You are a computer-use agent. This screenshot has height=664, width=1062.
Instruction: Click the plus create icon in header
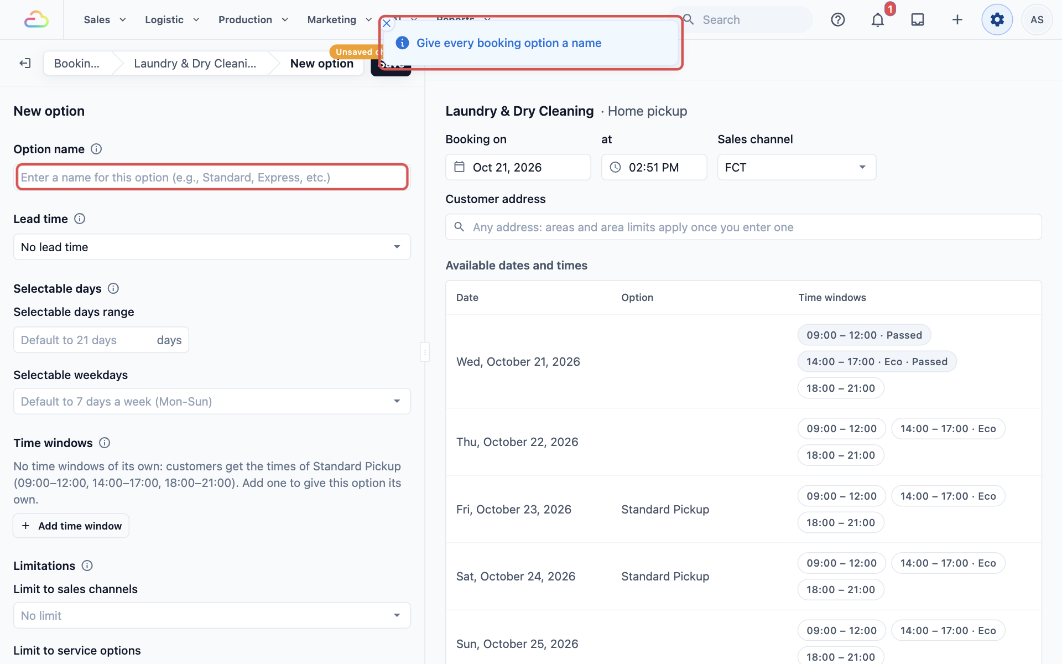(957, 19)
